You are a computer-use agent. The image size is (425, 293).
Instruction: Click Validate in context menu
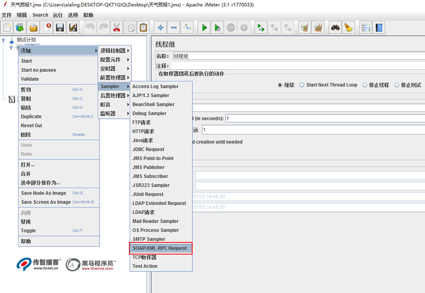pyautogui.click(x=58, y=79)
